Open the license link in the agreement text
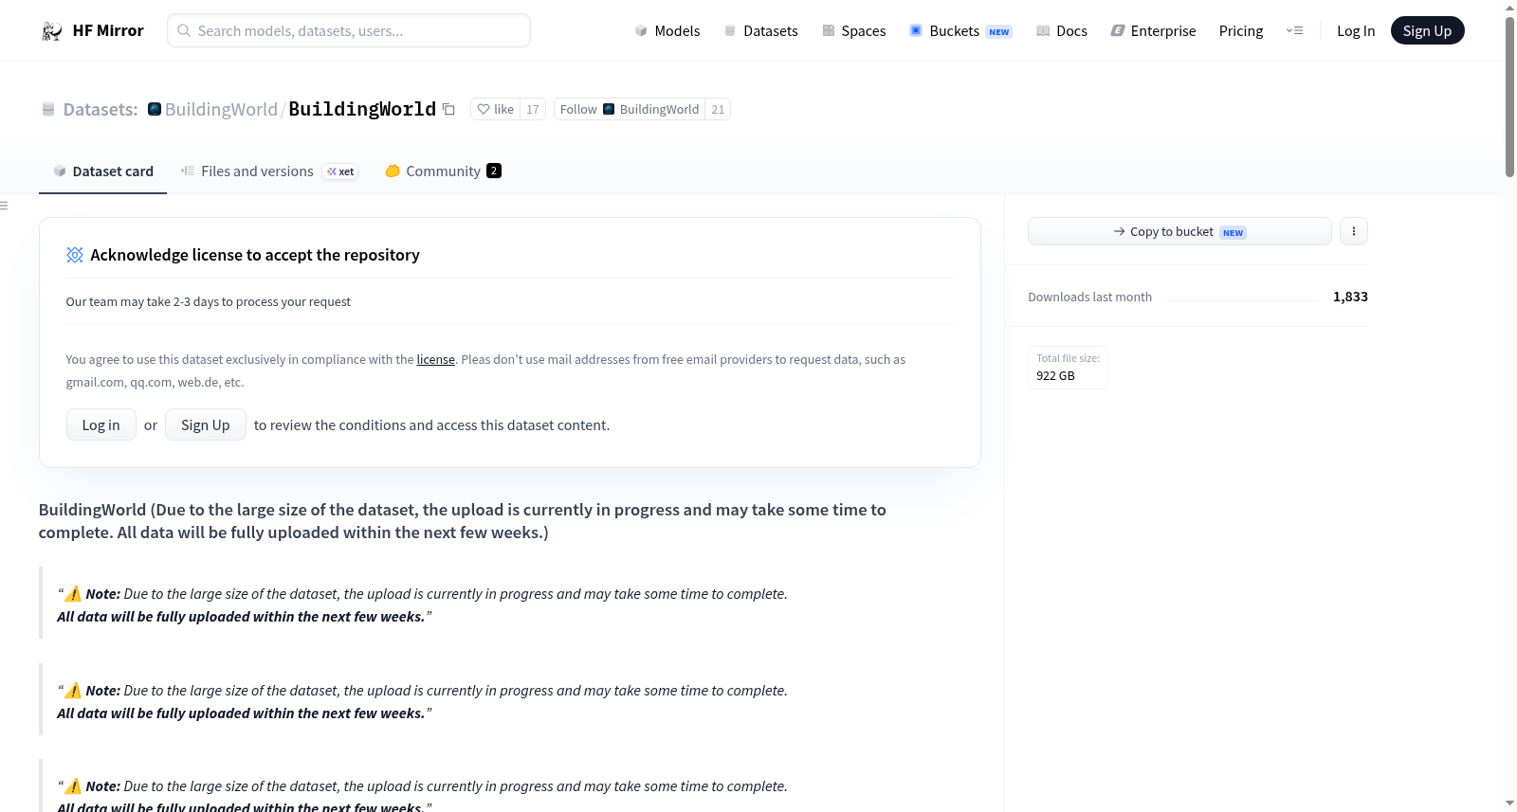1517x812 pixels. pyautogui.click(x=436, y=360)
